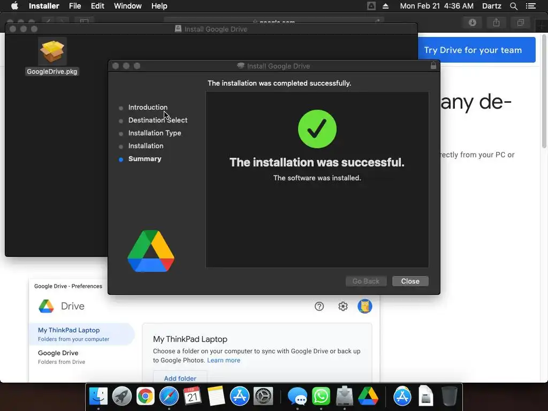Click the lock icon in installer title bar
The height and width of the screenshot is (411, 548).
coord(433,65)
